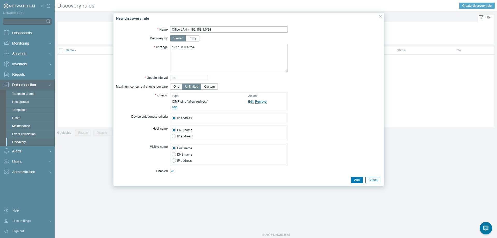This screenshot has height=238, width=497.
Task: Select Host name for Visible name
Action: coord(174,148)
